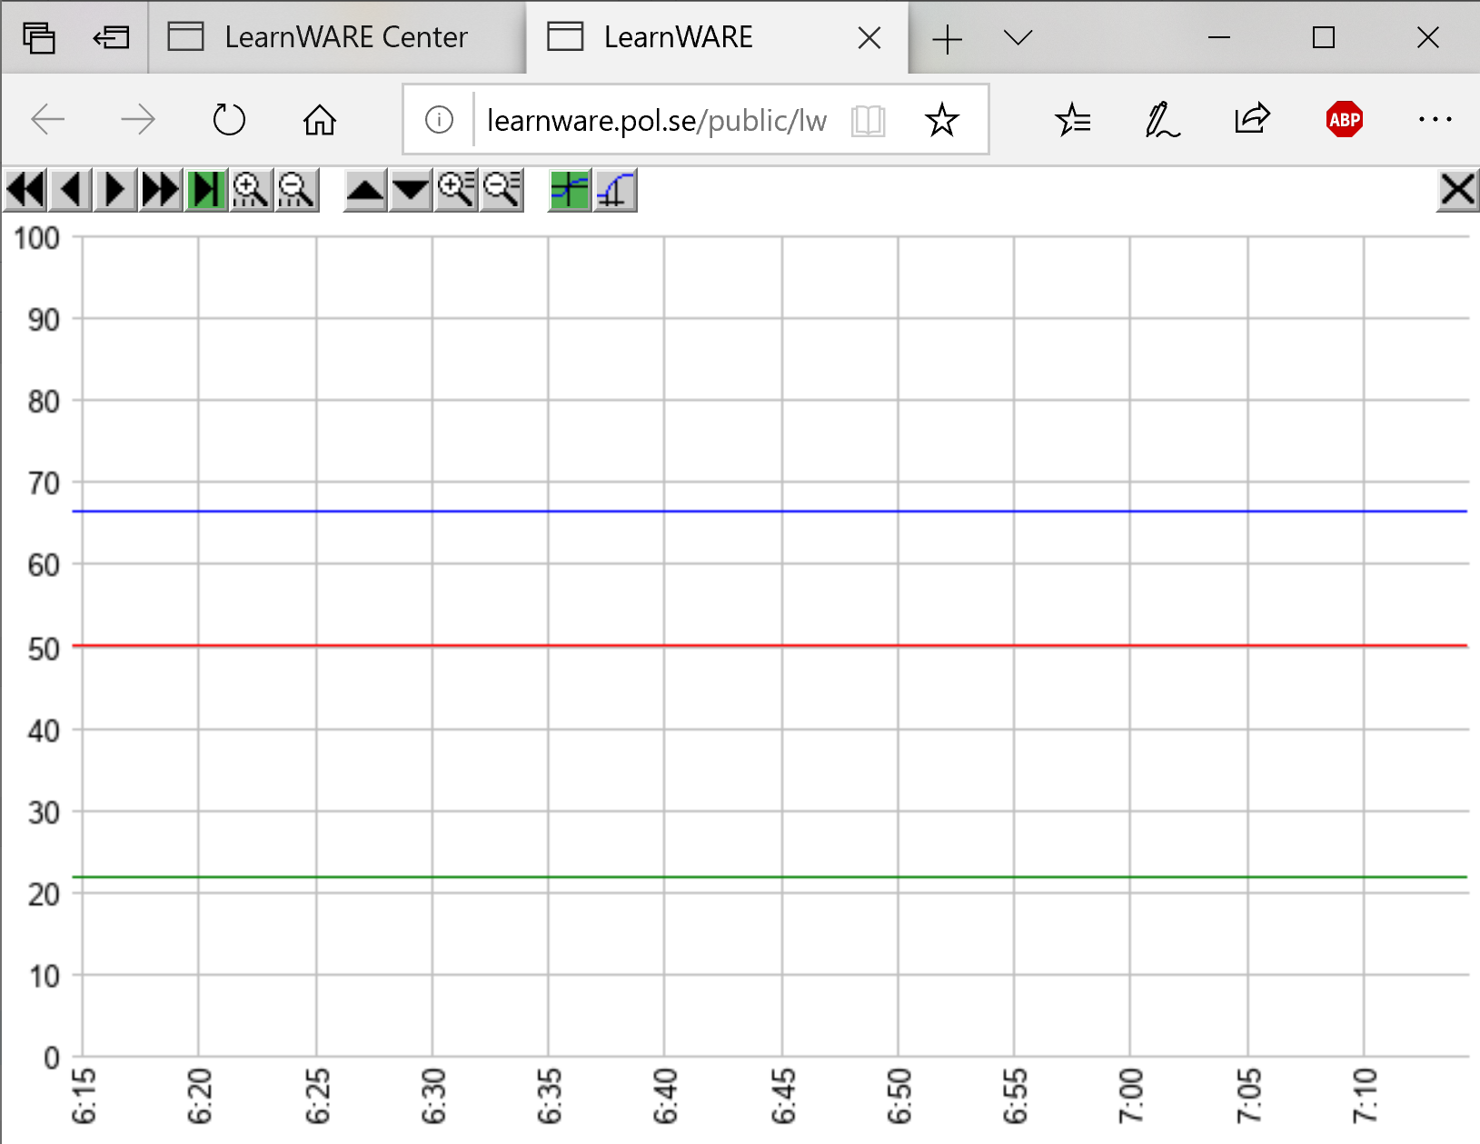The height and width of the screenshot is (1144, 1480).
Task: Step the chart forward with single right arrow
Action: pyautogui.click(x=115, y=191)
